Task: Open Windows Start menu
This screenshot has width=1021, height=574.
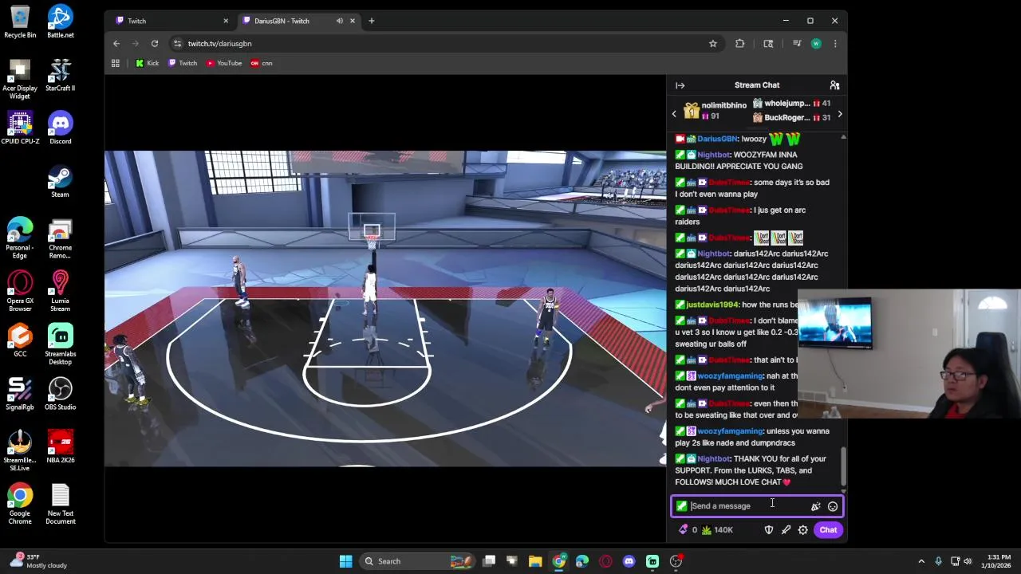Action: coord(345,561)
